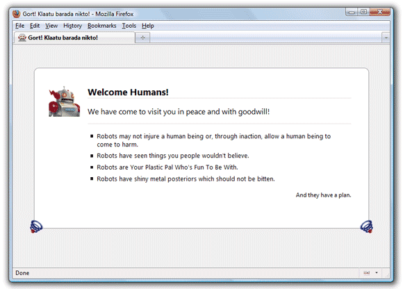Open the Edit menu
403x289 pixels.
click(35, 26)
